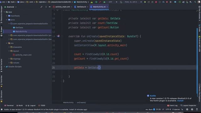201x113 pixels.
Task: Open the 6: Logcat tool tab
Action: 30,105
